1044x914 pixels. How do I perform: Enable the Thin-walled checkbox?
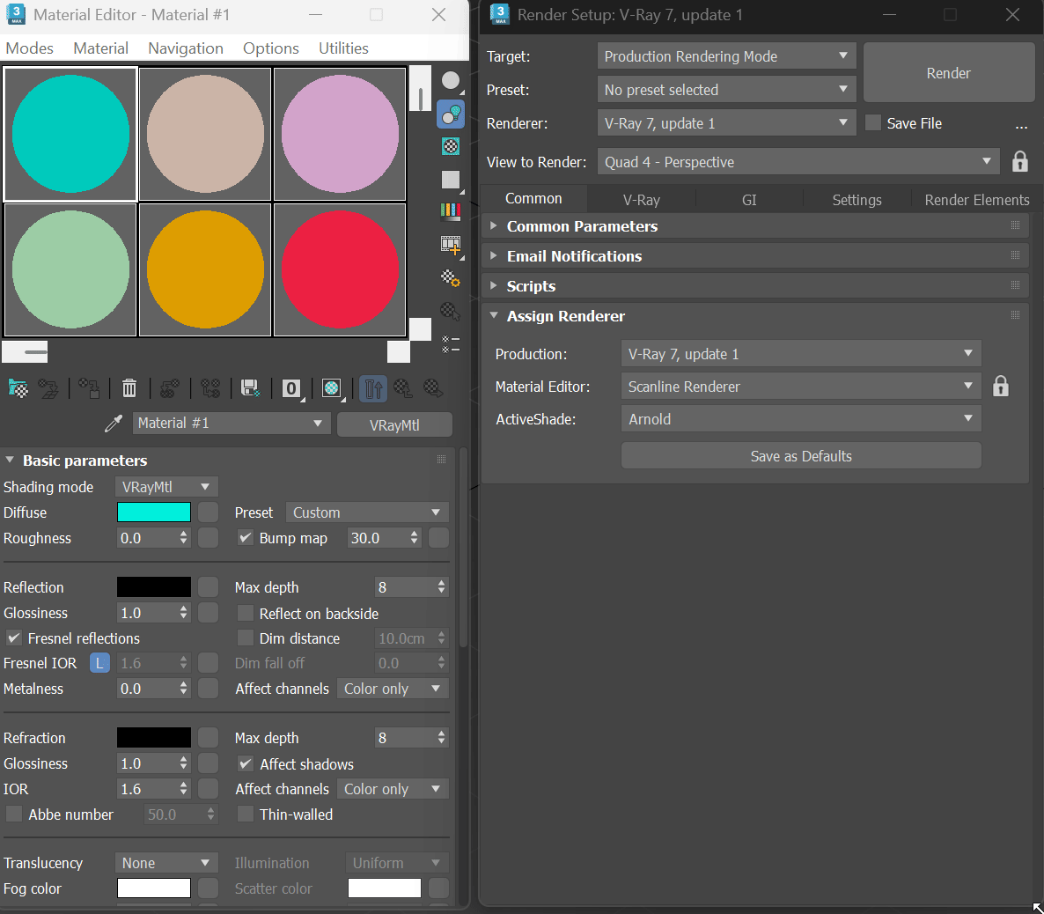[246, 814]
